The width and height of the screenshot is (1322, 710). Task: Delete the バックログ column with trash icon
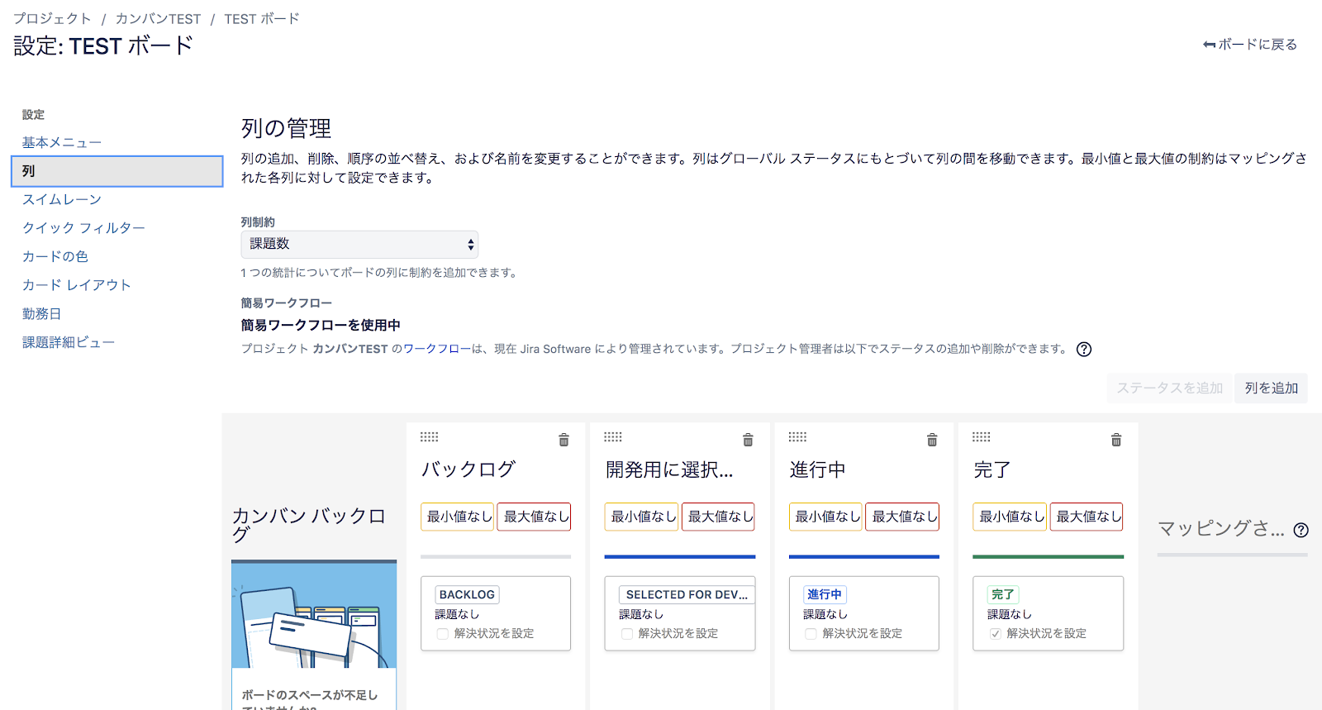click(x=564, y=440)
